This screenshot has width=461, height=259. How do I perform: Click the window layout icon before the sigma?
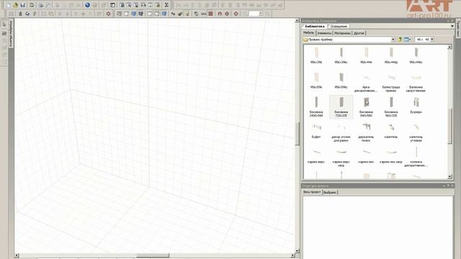pos(158,5)
